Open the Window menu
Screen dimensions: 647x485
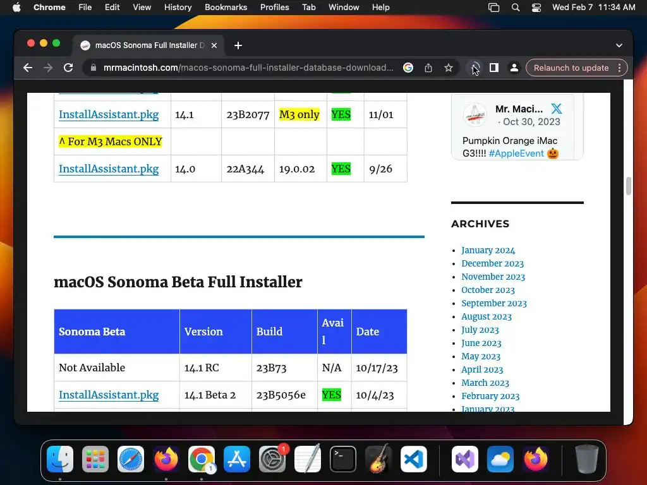pyautogui.click(x=344, y=8)
